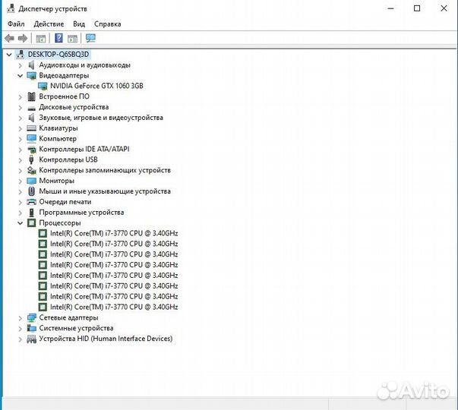Expand Звуковые, игровые и видеоустройства

pyautogui.click(x=21, y=118)
